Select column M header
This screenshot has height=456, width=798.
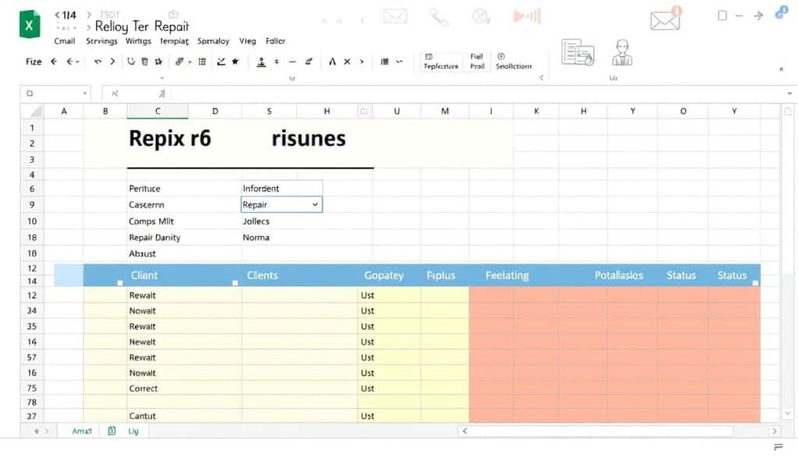(445, 111)
